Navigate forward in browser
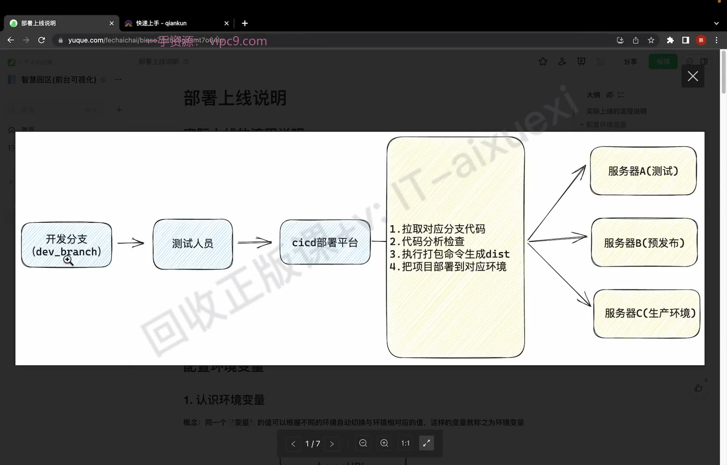727x465 pixels. point(26,40)
